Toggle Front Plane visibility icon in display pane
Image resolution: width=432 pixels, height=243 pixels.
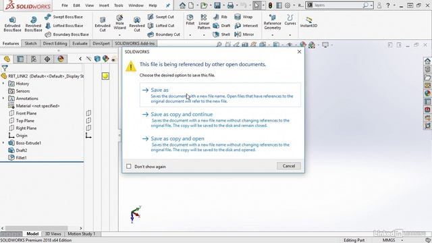pyautogui.click(x=88, y=113)
